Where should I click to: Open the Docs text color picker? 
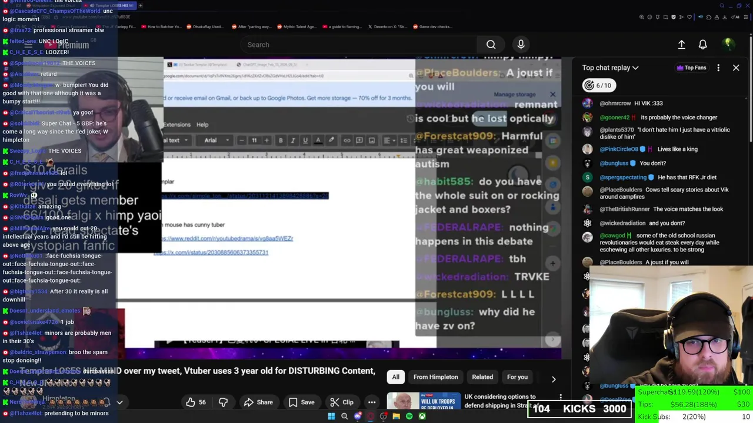(x=318, y=140)
